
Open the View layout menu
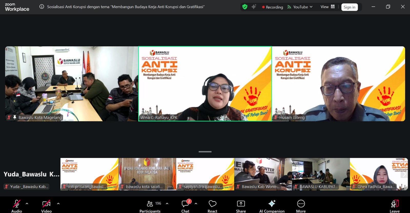point(327,7)
